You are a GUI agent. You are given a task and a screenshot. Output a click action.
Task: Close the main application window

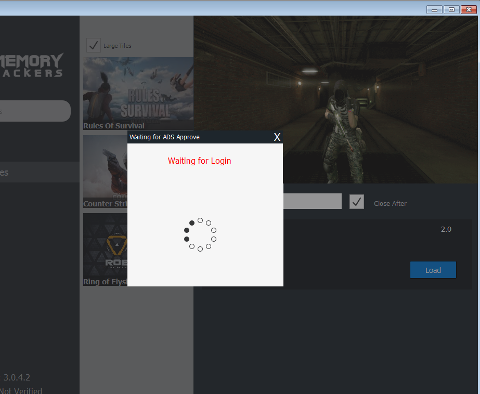(469, 9)
